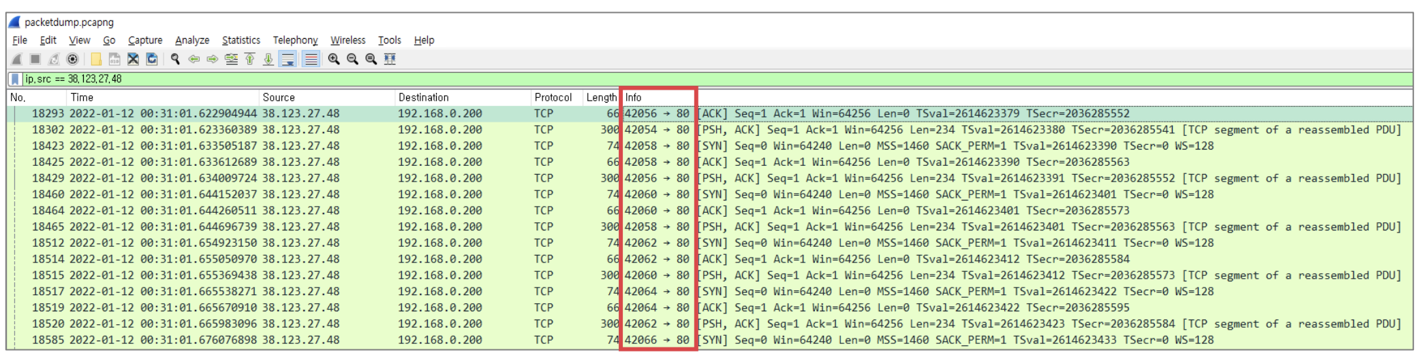
Task: Toggle auto-scroll during live capture
Action: tap(288, 59)
